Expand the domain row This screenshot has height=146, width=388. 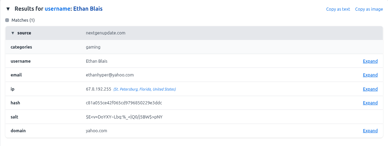pos(370,131)
